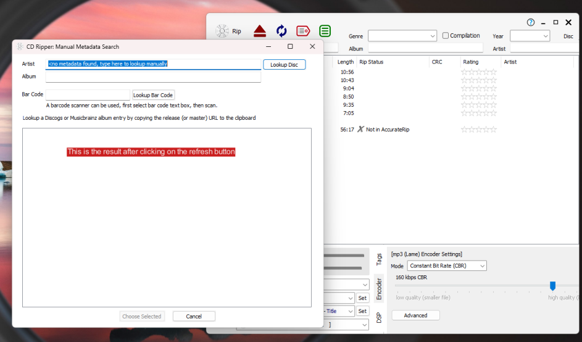Expand the Genre dropdown
Image resolution: width=582 pixels, height=342 pixels.
tap(431, 36)
